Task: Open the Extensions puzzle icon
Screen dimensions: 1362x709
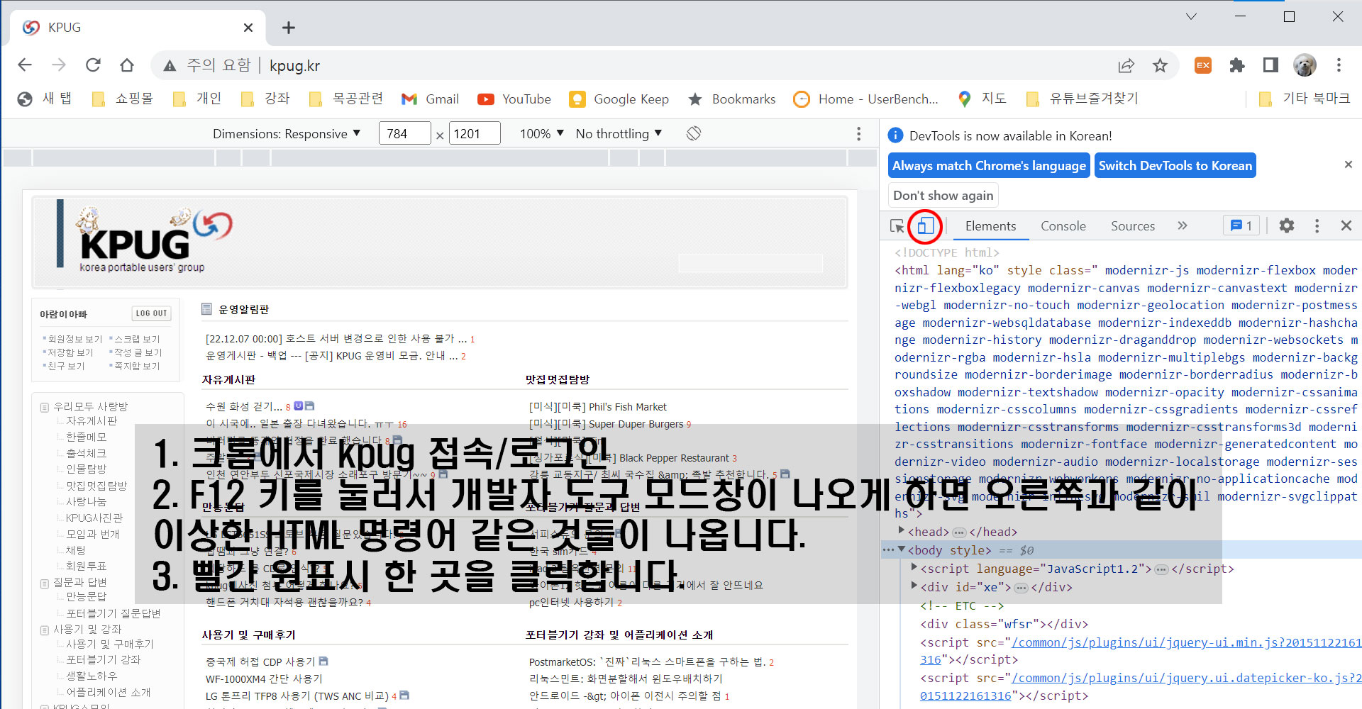Action: [x=1237, y=65]
